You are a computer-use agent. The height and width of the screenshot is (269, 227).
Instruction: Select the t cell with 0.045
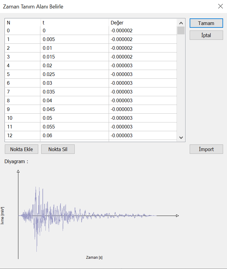[x=74, y=109]
